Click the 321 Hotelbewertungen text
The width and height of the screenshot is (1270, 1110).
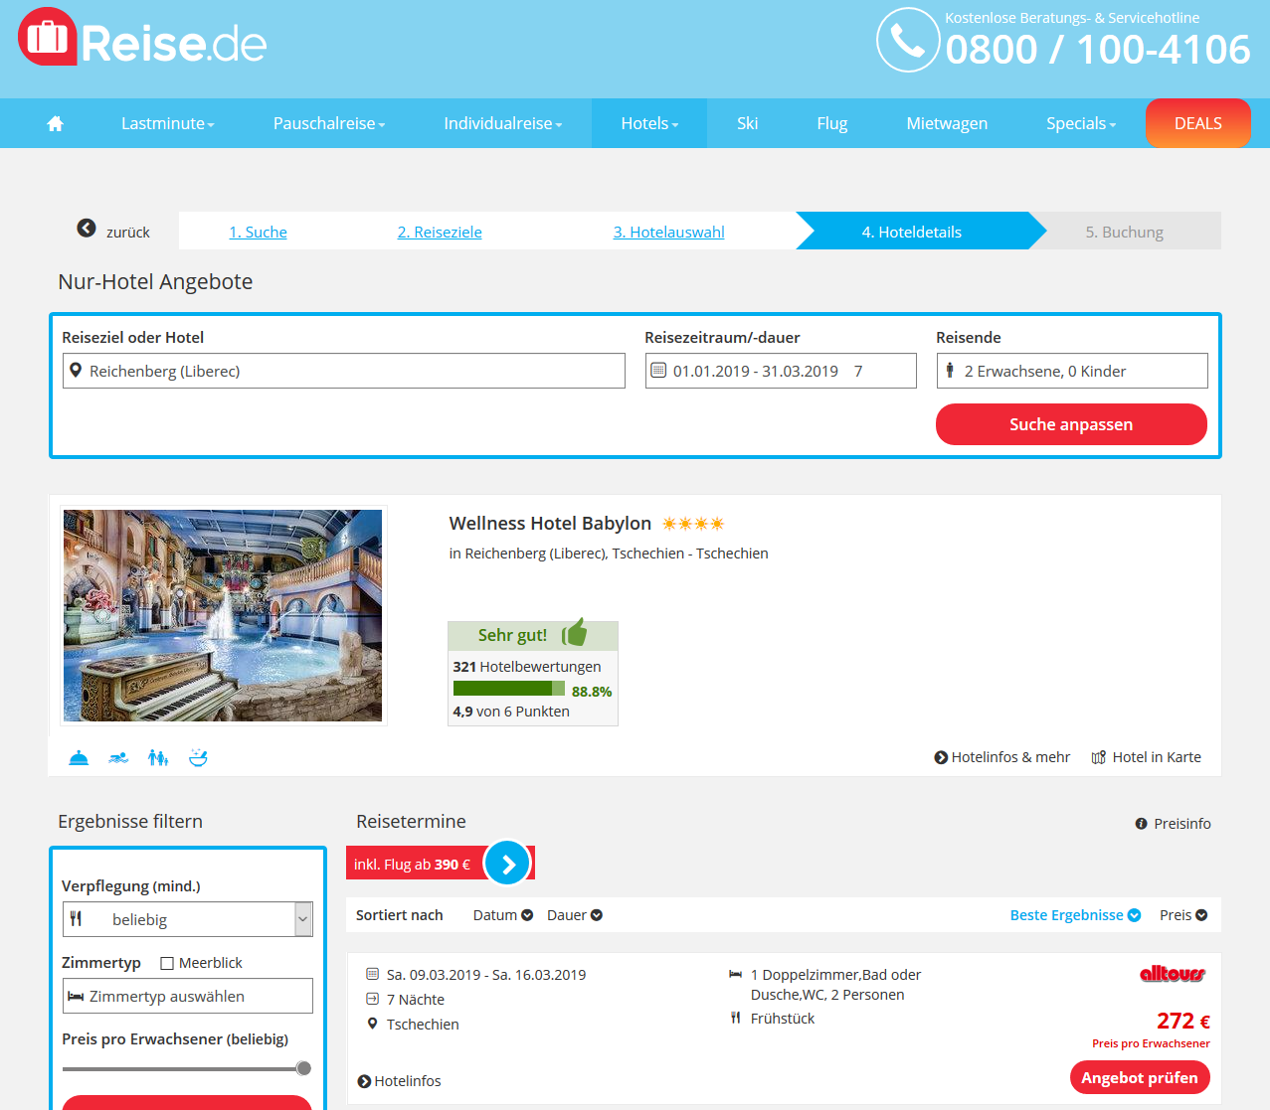pyautogui.click(x=527, y=667)
